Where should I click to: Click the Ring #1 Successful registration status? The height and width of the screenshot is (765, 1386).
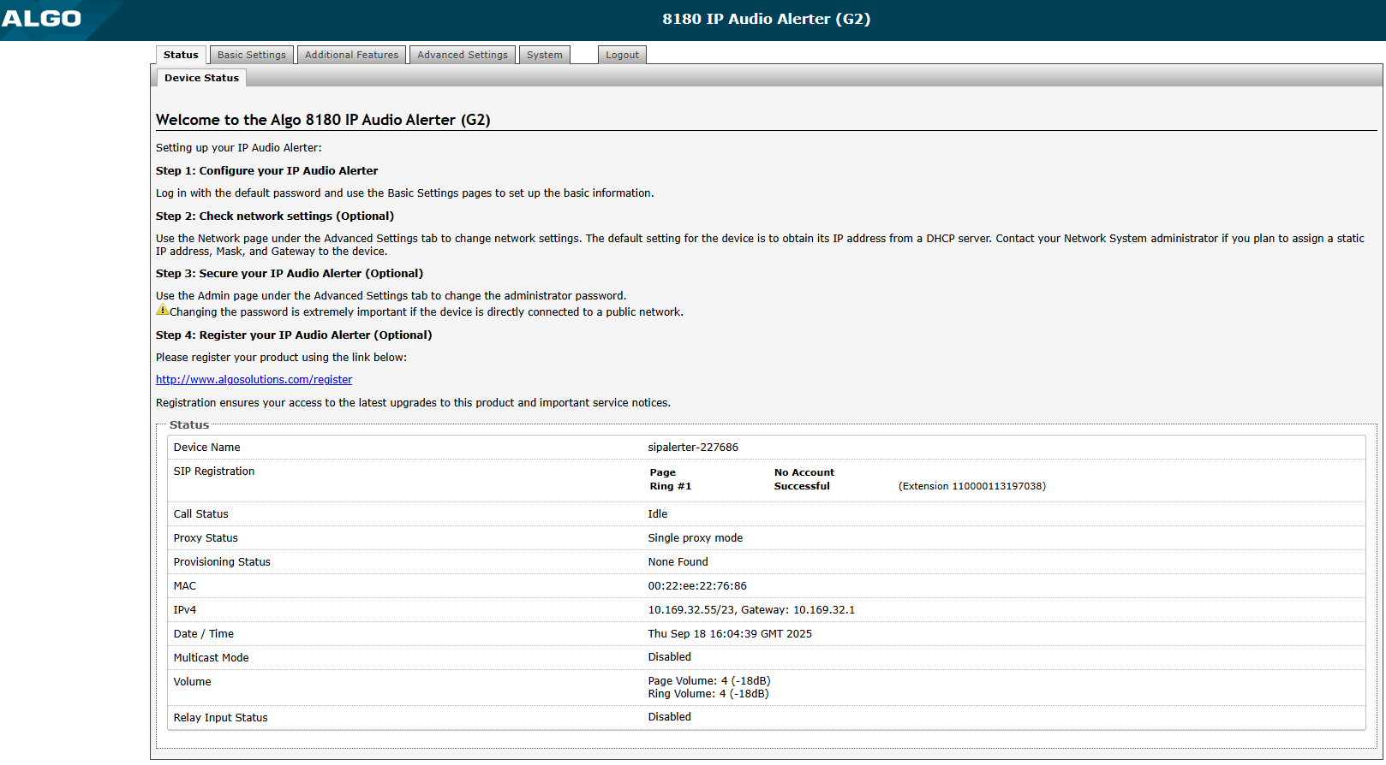(801, 486)
